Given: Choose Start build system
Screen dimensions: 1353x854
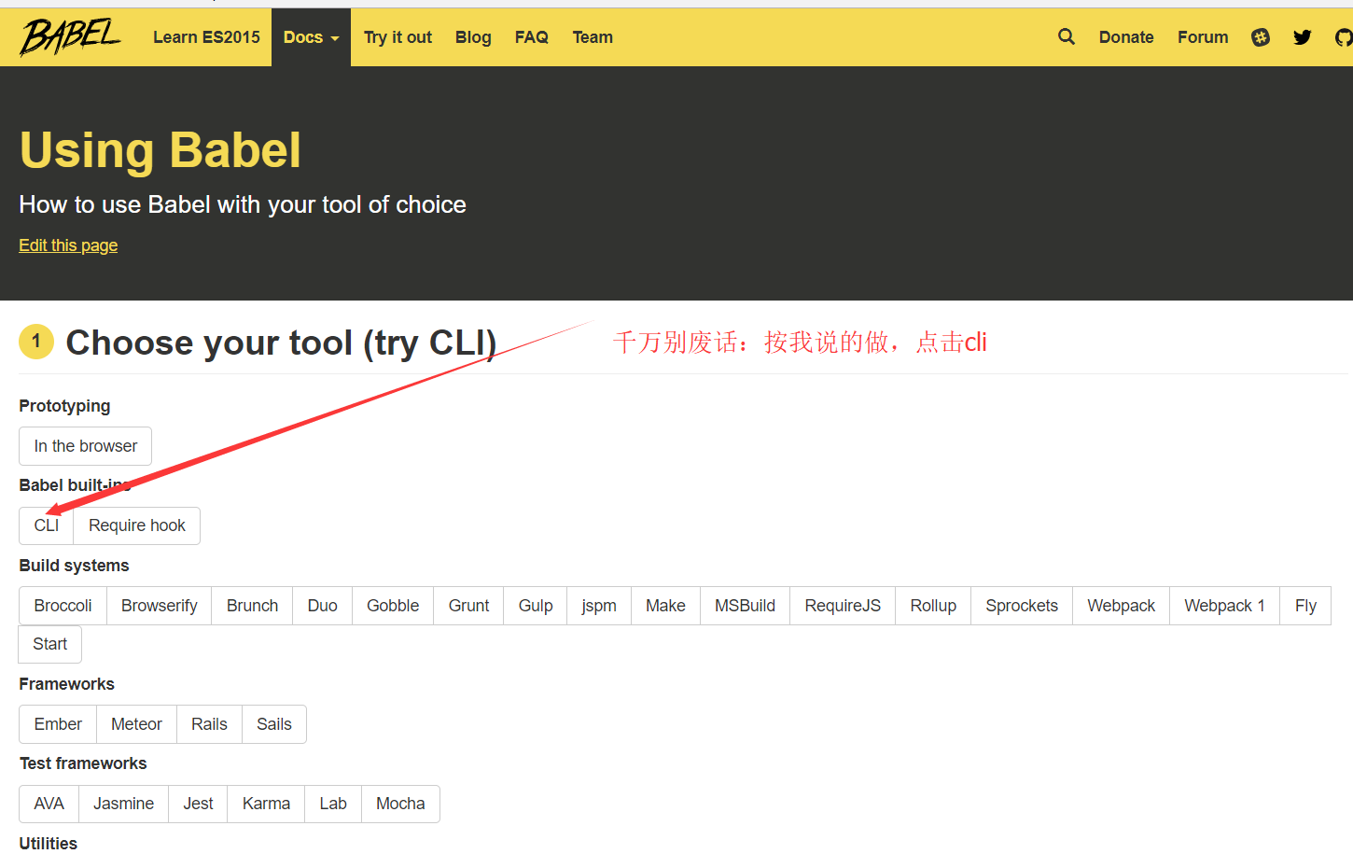Looking at the screenshot, I should [x=50, y=644].
